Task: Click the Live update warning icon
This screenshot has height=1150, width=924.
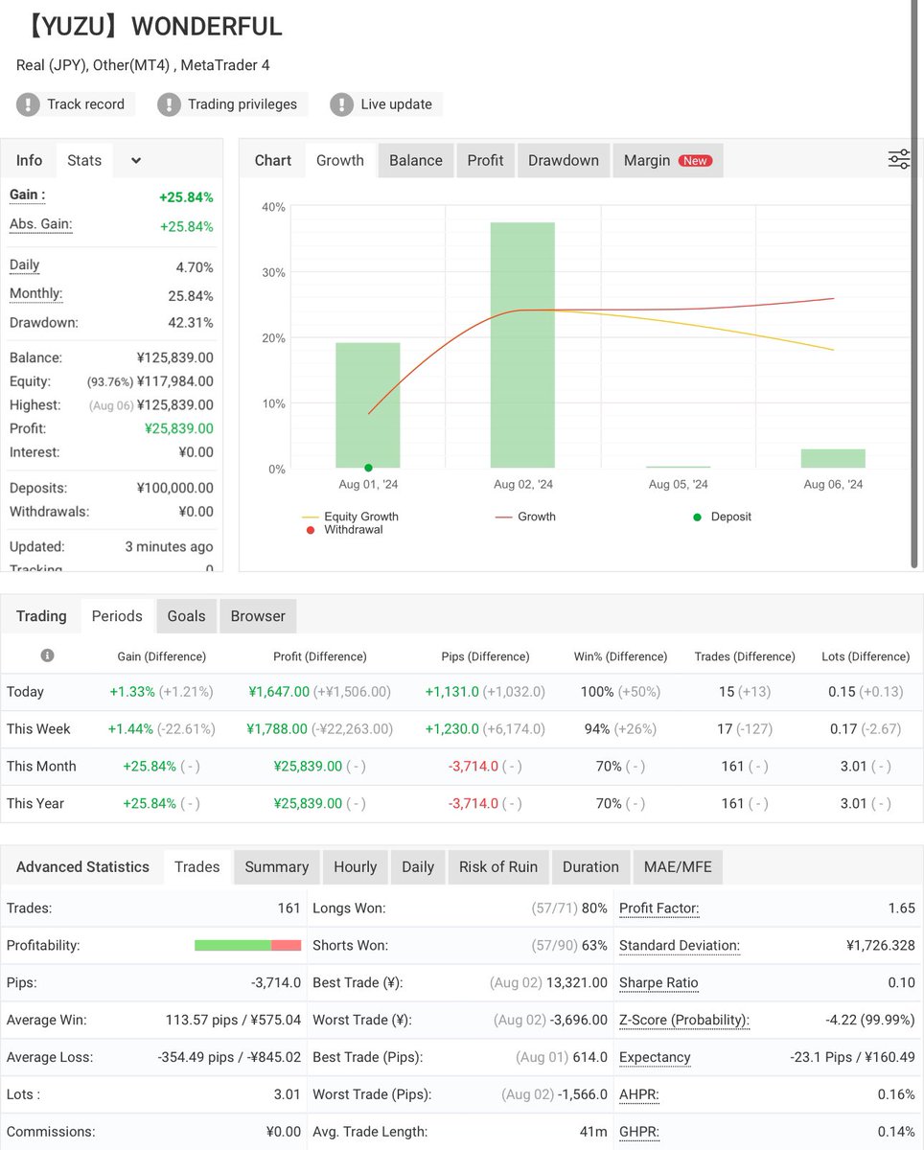Action: tap(341, 104)
